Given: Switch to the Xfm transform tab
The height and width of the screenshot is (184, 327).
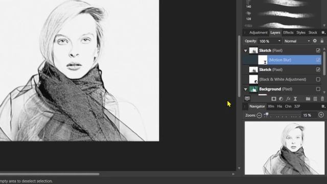Looking at the screenshot, I should [x=271, y=106].
